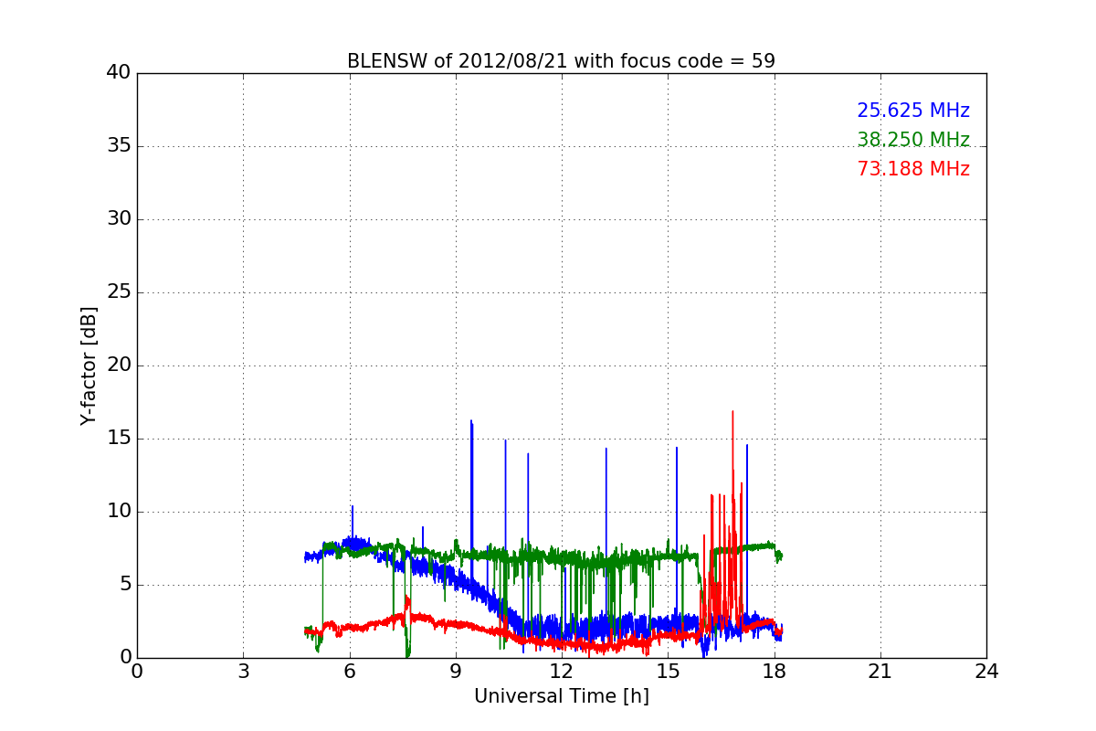Click the x-axis tick label '24'
1096x731 pixels.
pos(986,672)
